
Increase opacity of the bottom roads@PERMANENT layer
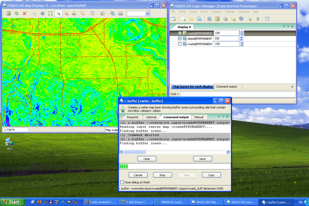pos(242,43)
